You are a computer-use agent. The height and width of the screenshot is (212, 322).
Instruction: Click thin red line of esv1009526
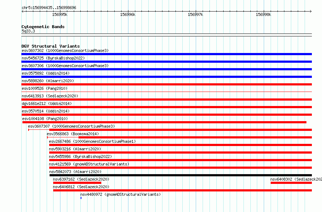click(166, 92)
